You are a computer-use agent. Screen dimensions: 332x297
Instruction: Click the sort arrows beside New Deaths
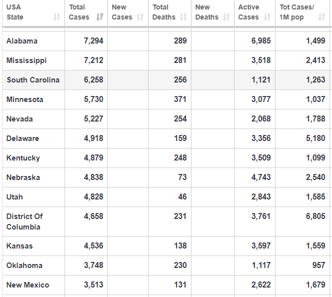coord(226,17)
